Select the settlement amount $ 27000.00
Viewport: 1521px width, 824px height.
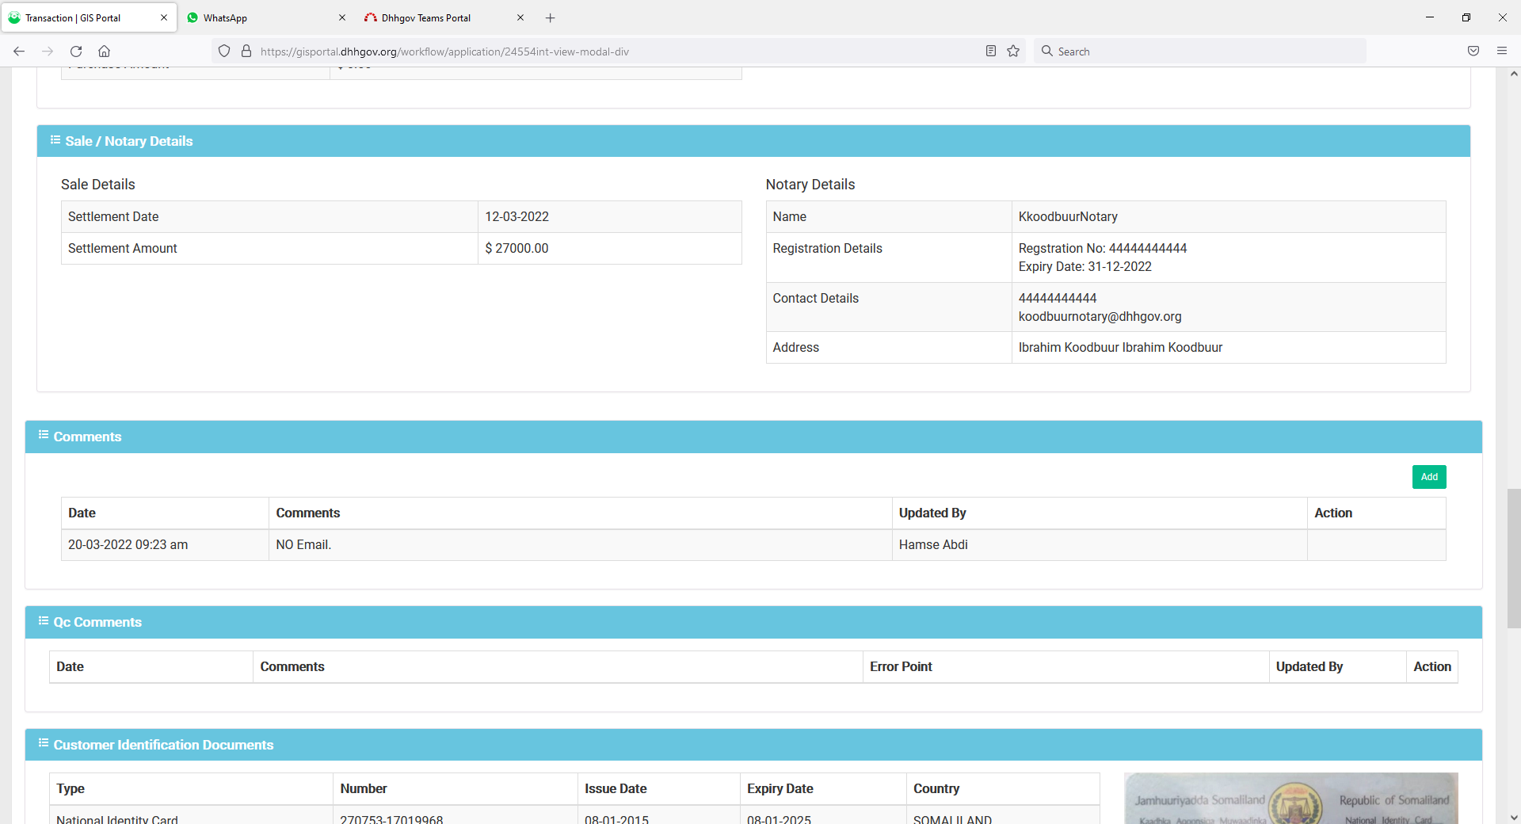[x=517, y=248]
